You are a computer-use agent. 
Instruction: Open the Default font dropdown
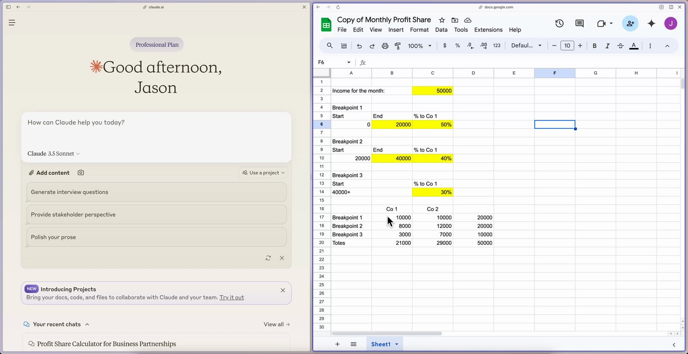coord(526,46)
